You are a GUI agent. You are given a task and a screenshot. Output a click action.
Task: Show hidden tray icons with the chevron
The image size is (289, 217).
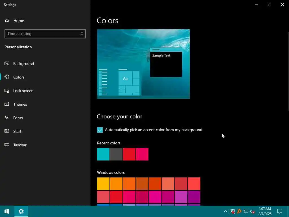[225, 211]
